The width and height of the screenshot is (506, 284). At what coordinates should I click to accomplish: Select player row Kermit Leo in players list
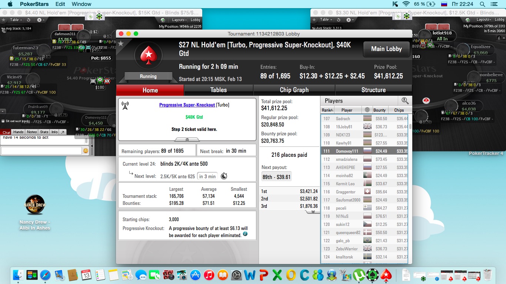click(364, 184)
